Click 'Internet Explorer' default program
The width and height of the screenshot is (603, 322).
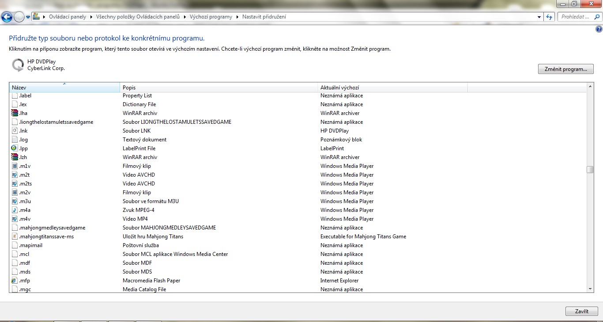pos(339,281)
